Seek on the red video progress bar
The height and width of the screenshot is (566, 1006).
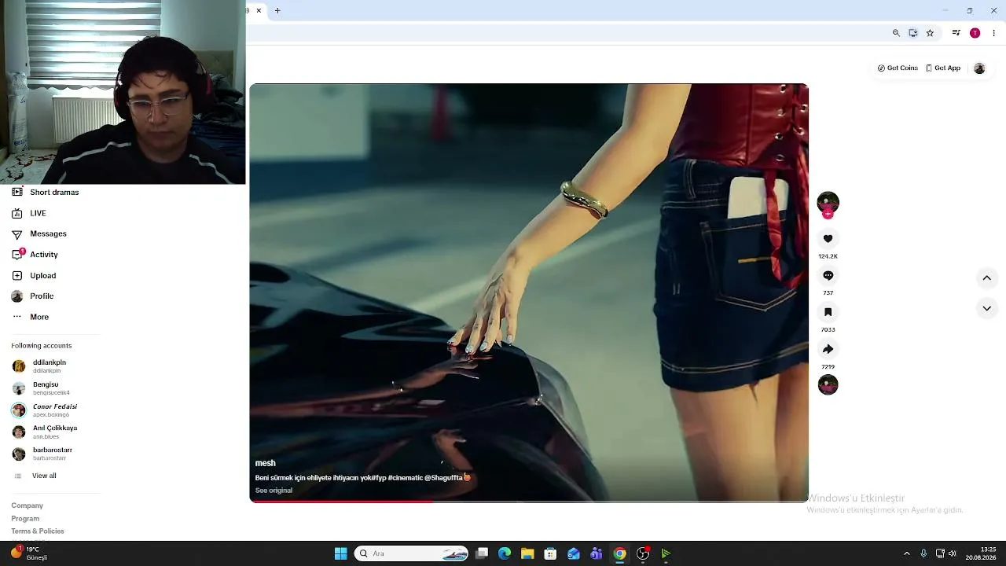tap(529, 501)
